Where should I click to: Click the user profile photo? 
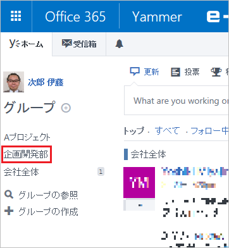tap(13, 82)
